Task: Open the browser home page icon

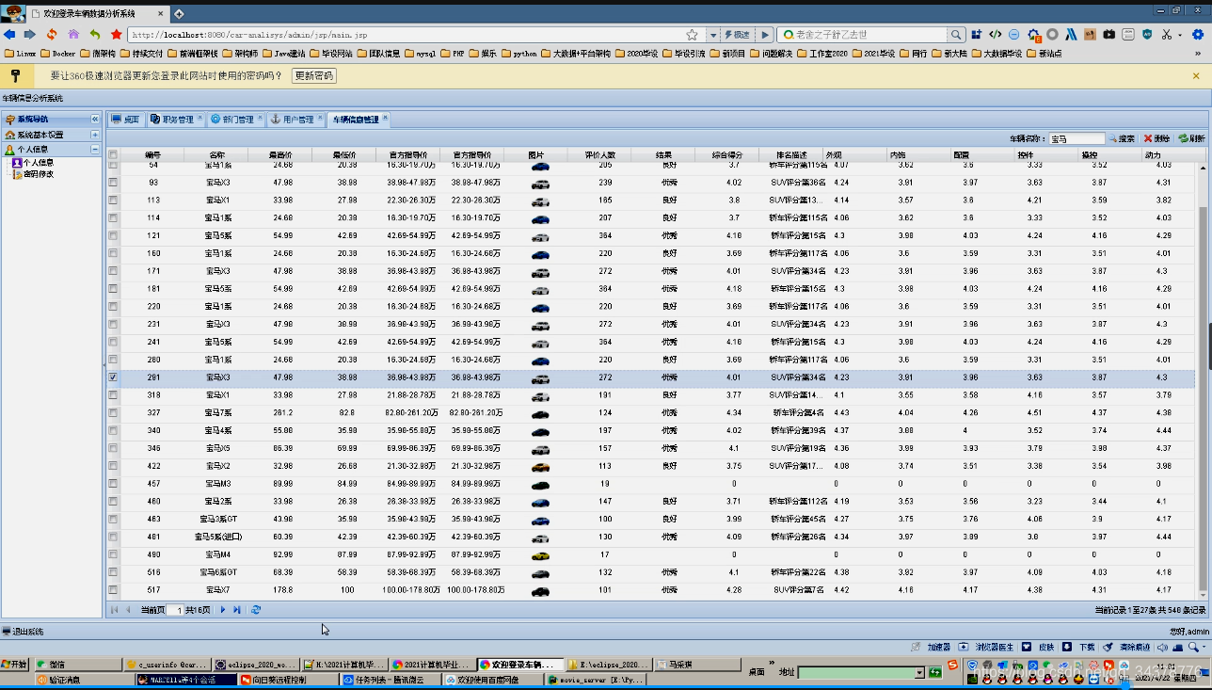Action: point(73,35)
